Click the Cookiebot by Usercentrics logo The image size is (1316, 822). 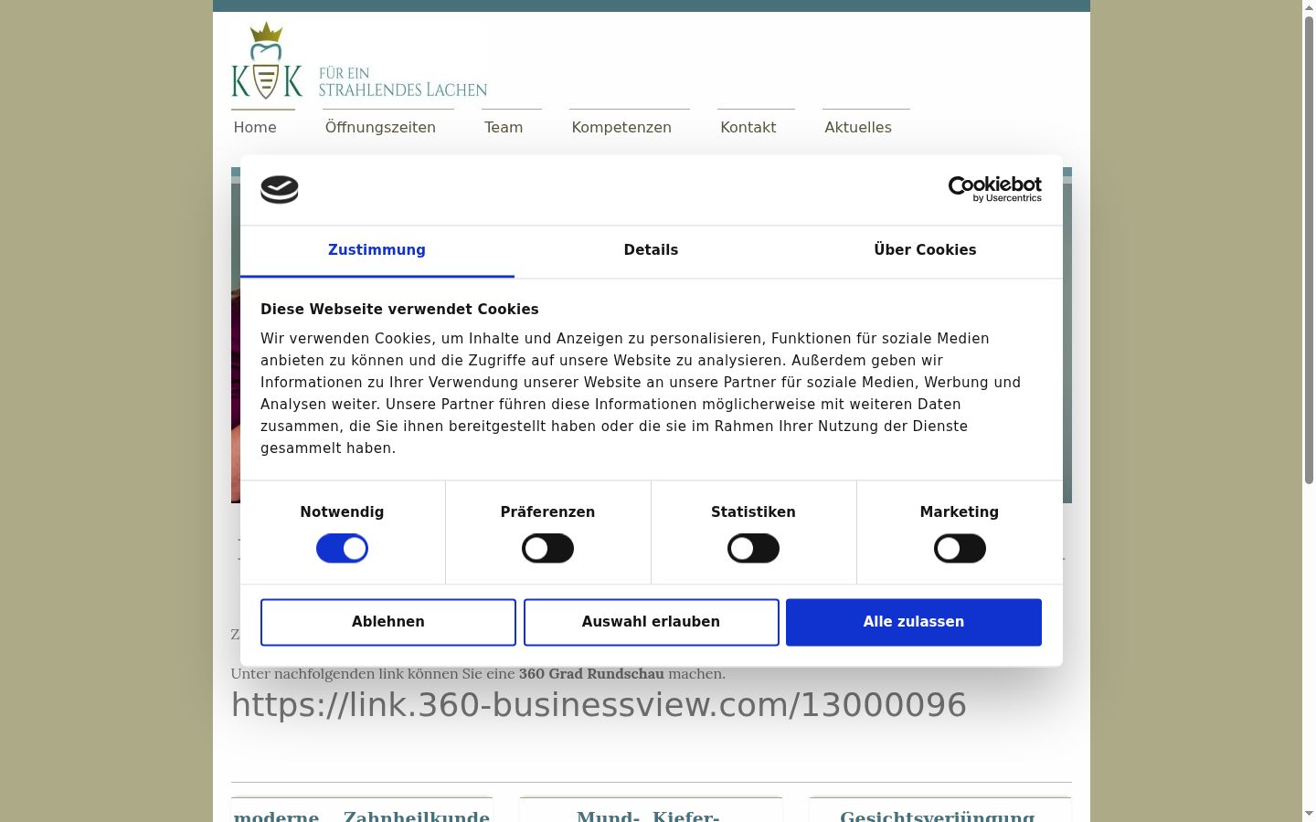(994, 189)
